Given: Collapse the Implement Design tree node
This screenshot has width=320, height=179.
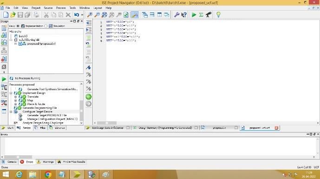Looking at the screenshot, I should 11,93.
